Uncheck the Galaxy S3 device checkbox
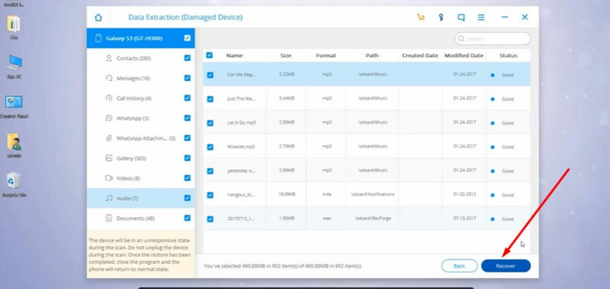Image resolution: width=610 pixels, height=289 pixels. click(187, 38)
